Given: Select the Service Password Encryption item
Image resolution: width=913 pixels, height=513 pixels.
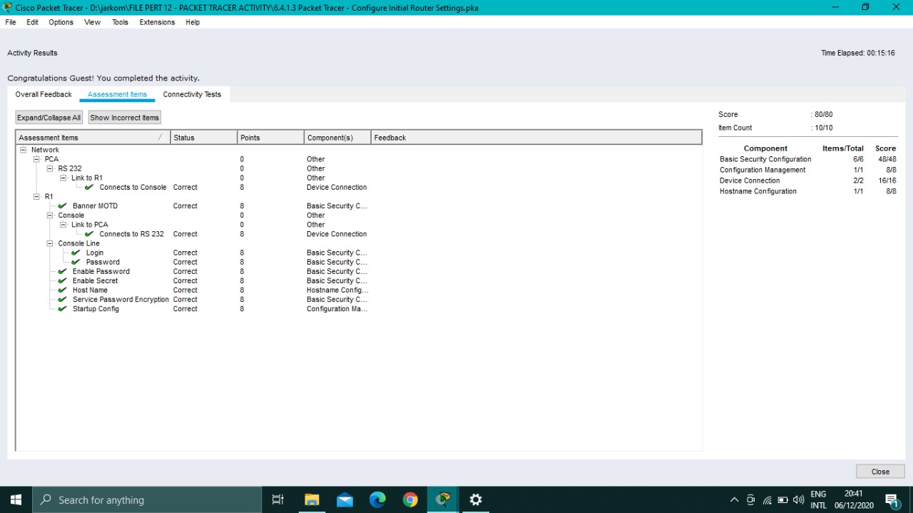Looking at the screenshot, I should point(121,300).
